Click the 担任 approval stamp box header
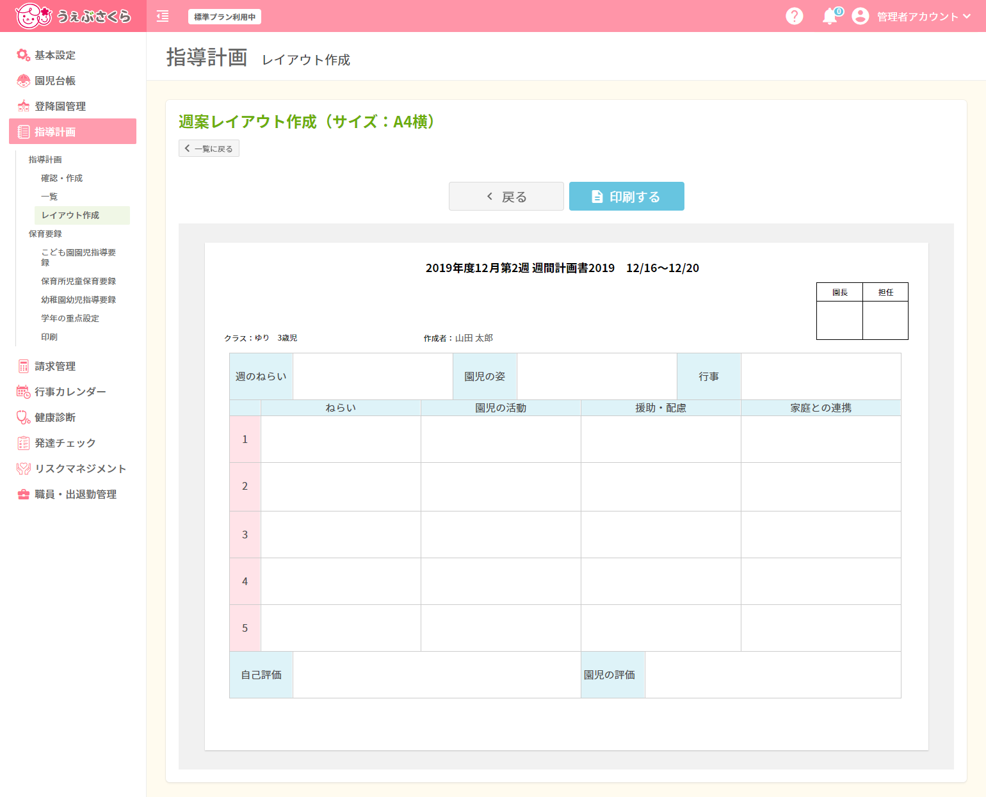This screenshot has width=986, height=797. point(885,293)
